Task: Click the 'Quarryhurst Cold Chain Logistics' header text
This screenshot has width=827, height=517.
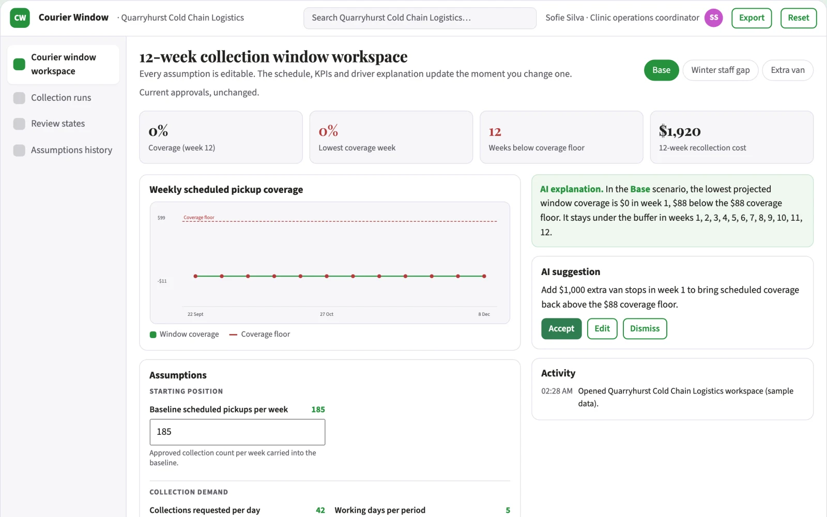Action: tap(182, 18)
